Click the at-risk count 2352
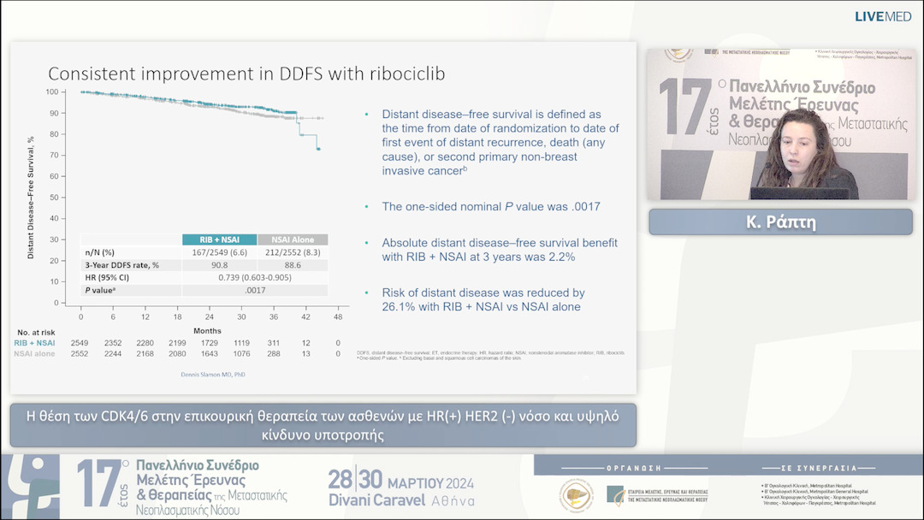Screen dimensions: 924x520 113,343
